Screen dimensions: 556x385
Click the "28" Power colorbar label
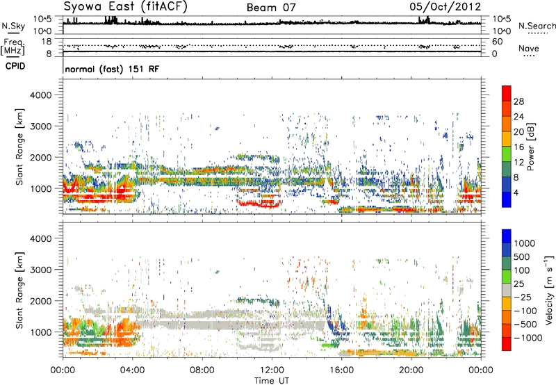(x=518, y=101)
